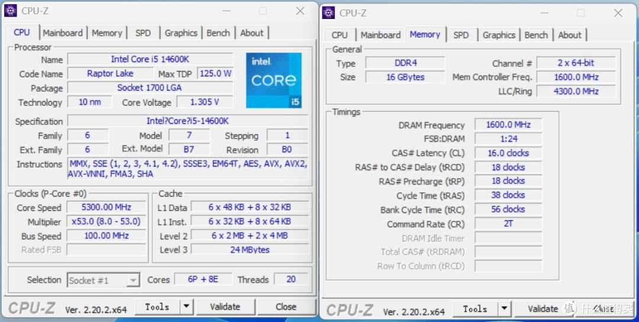Click the FSB:DRAM ratio value 1:24

click(x=508, y=139)
